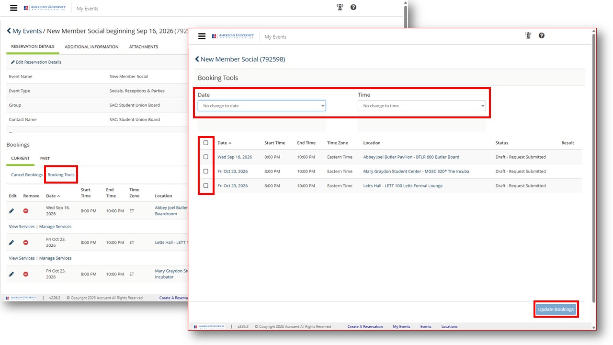Click Events link in front window footer
The image size is (613, 345).
tap(426, 327)
